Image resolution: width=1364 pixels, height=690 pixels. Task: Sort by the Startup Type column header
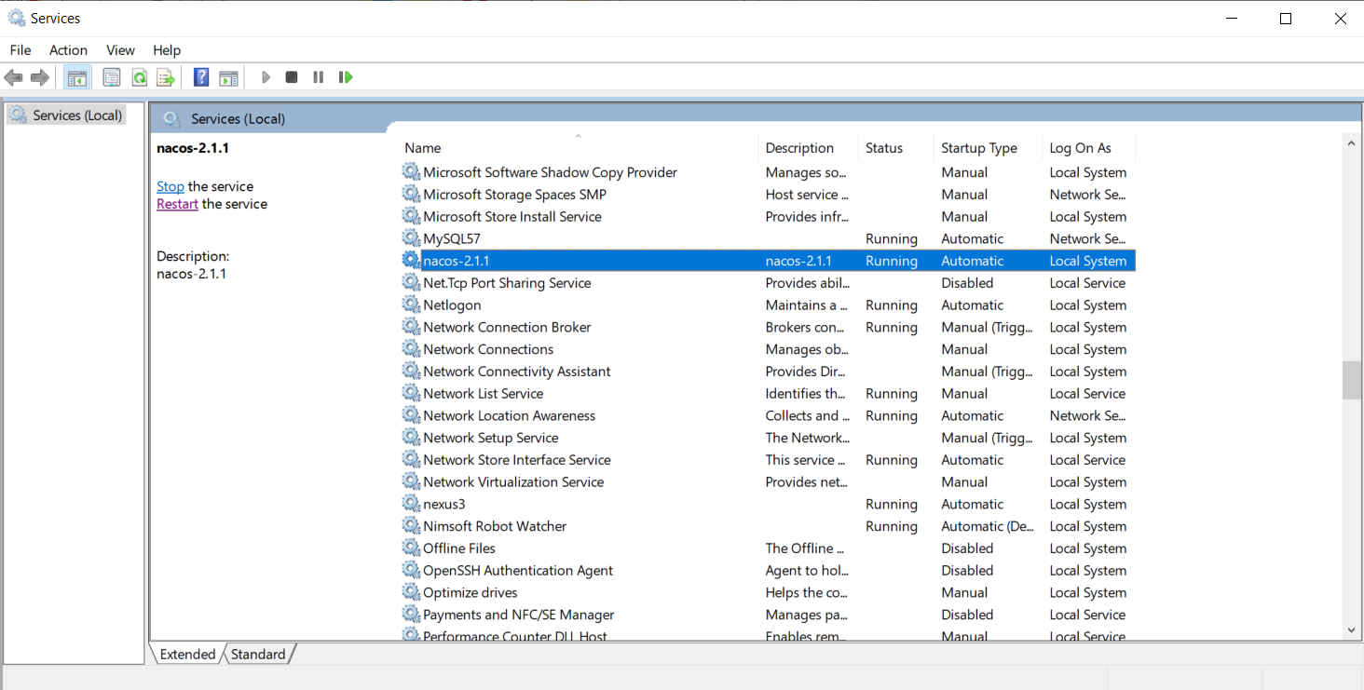(x=989, y=147)
